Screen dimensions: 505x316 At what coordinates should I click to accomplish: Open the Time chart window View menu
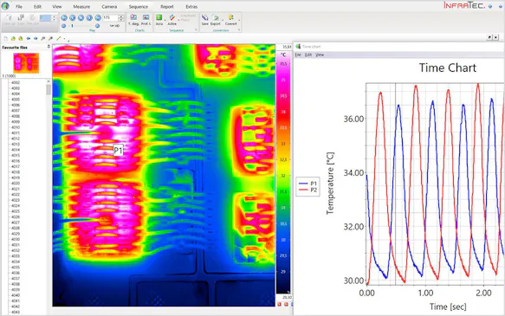[320, 55]
